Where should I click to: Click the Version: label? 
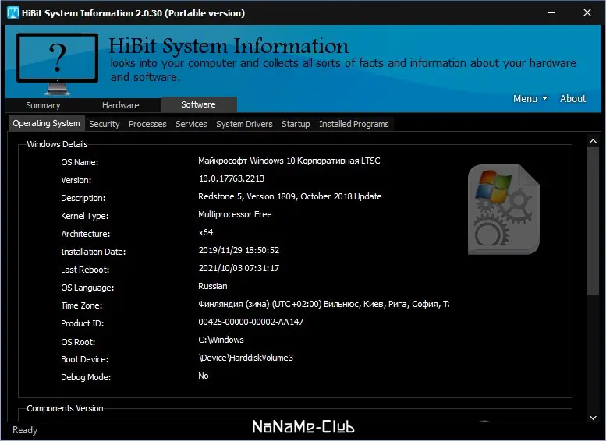[76, 180]
